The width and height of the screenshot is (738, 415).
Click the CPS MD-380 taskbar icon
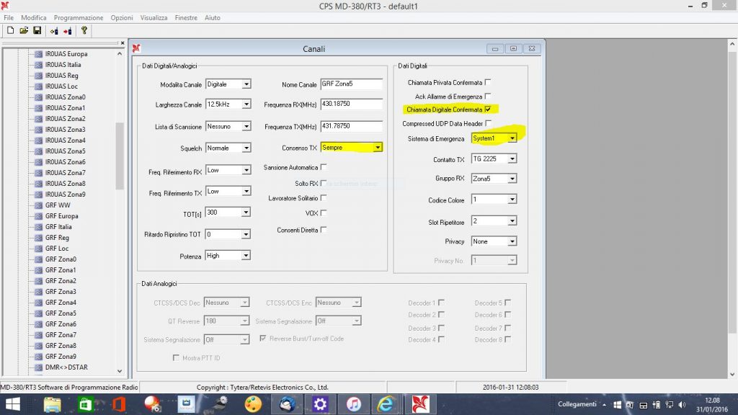coord(420,404)
